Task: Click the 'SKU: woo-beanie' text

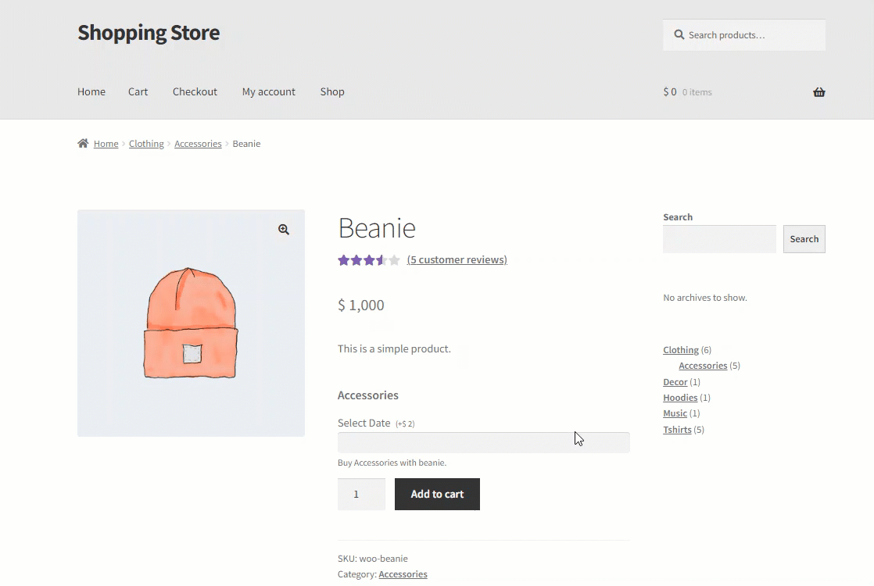Action: point(372,558)
